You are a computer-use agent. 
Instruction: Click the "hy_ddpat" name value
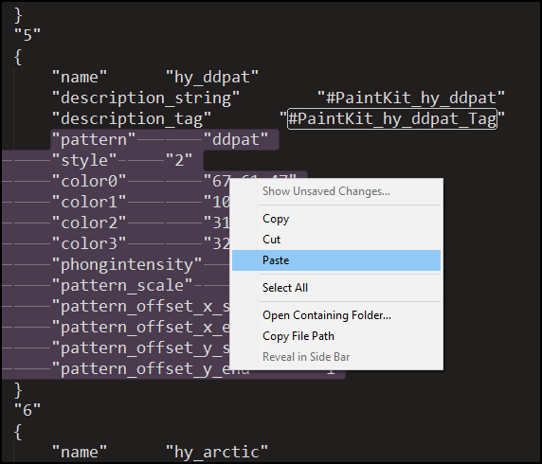click(212, 77)
